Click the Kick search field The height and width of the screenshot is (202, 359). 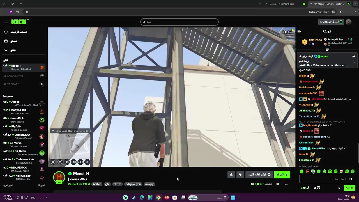tap(179, 22)
